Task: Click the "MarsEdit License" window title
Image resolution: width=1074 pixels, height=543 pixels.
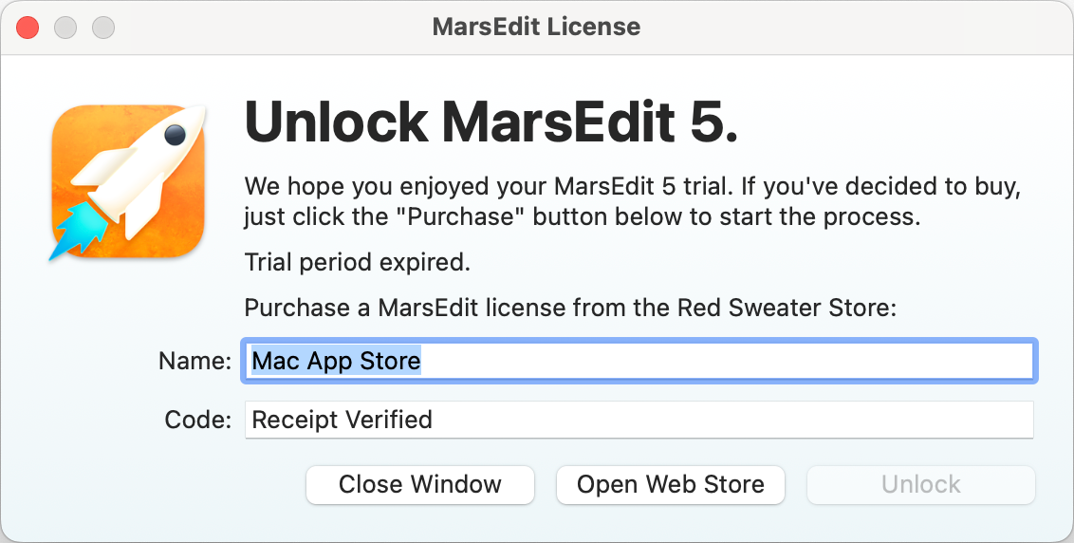Action: (x=536, y=27)
